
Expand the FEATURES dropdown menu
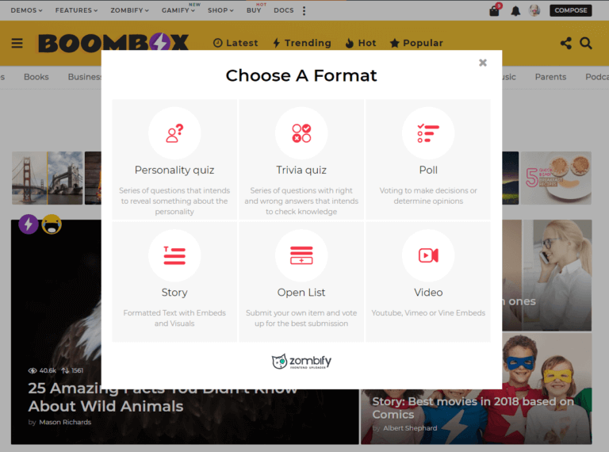tap(76, 10)
